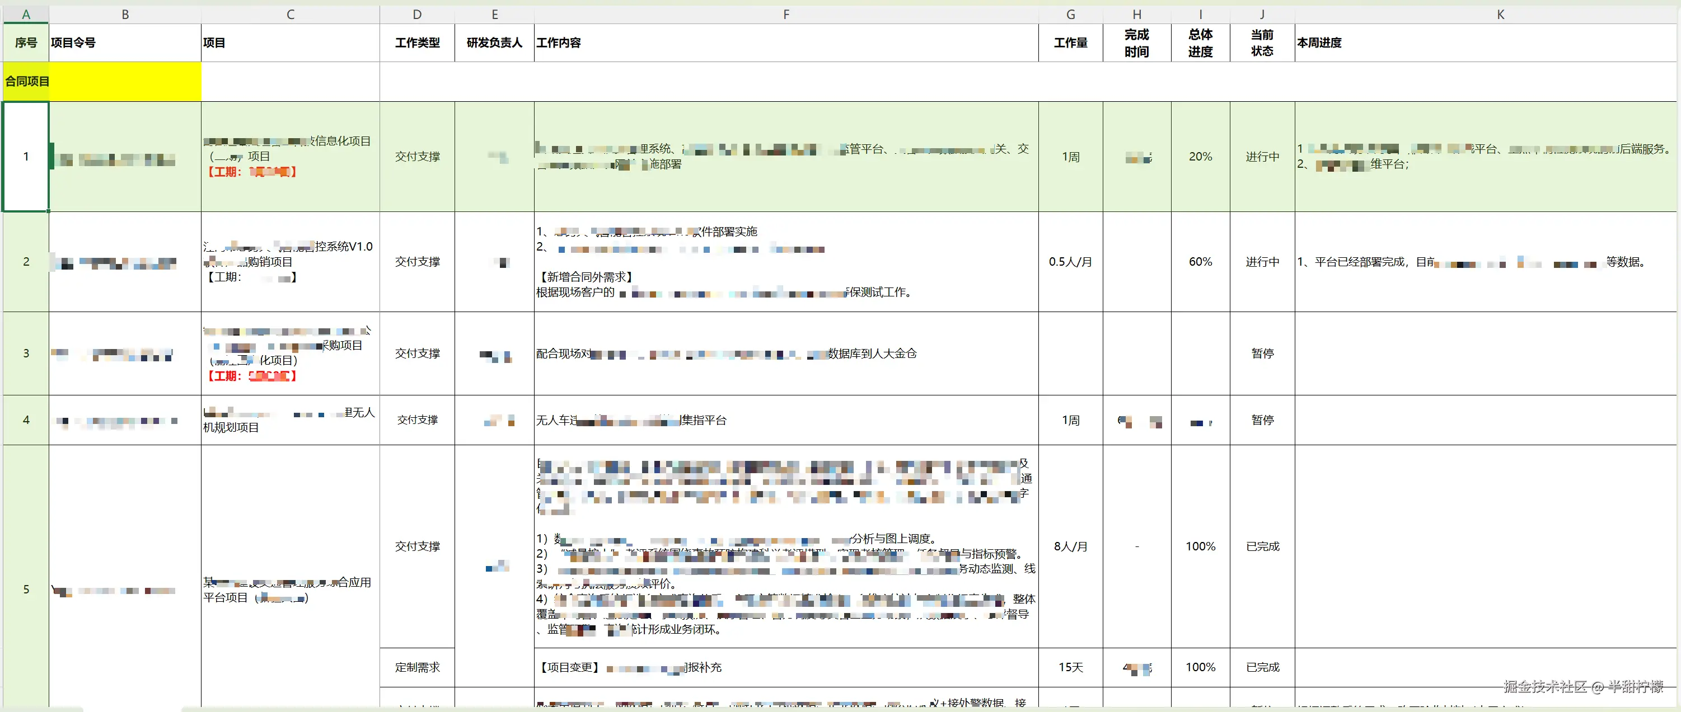Click the 【项目变更】 work content cell
This screenshot has height=712, width=1681.
click(786, 667)
